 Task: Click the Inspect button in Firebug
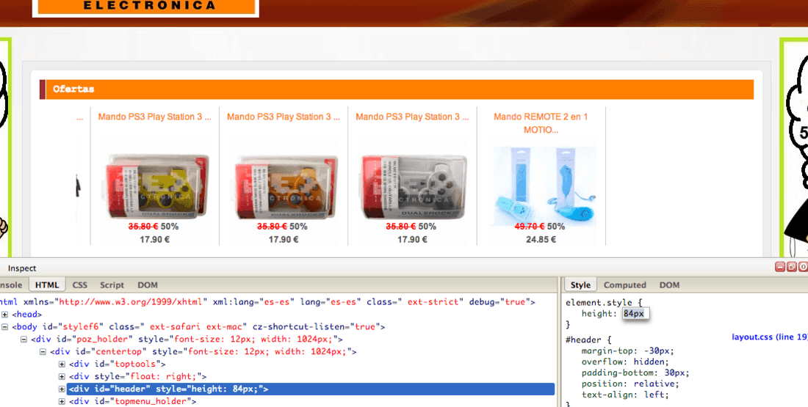[21, 268]
